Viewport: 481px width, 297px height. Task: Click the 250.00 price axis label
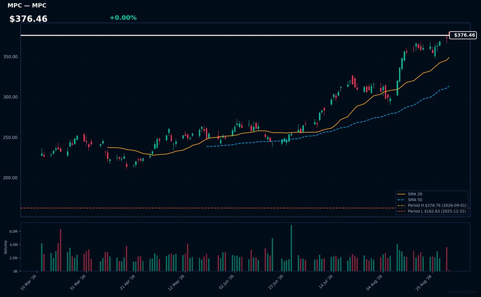(x=11, y=138)
